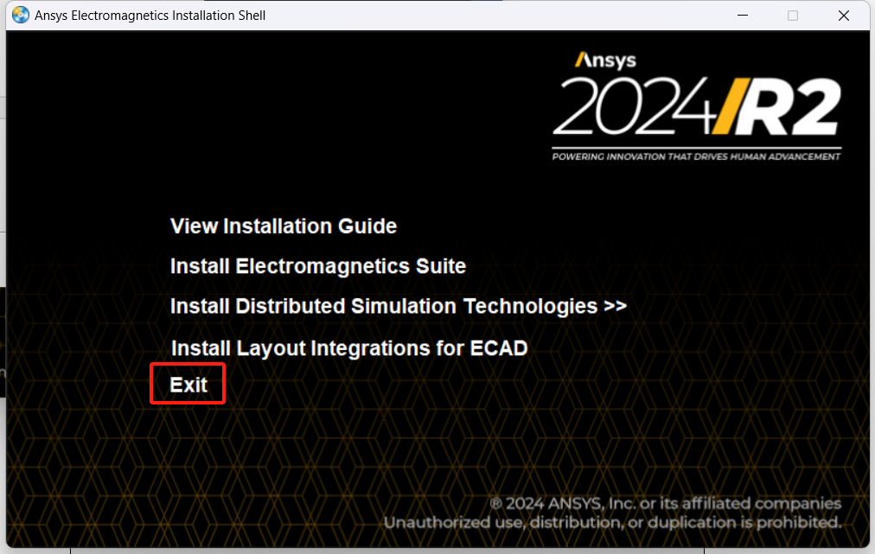Viewport: 875px width, 554px height.
Task: Open View Installation Guide link
Action: tap(284, 226)
